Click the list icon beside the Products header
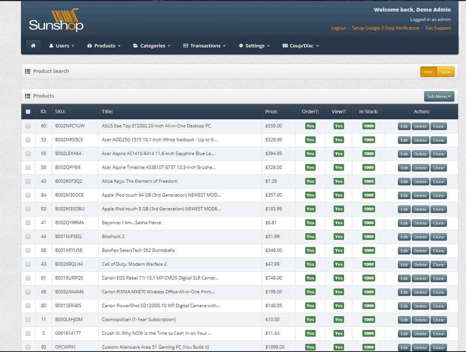Viewport: 466px width, 352px height. 28,96
